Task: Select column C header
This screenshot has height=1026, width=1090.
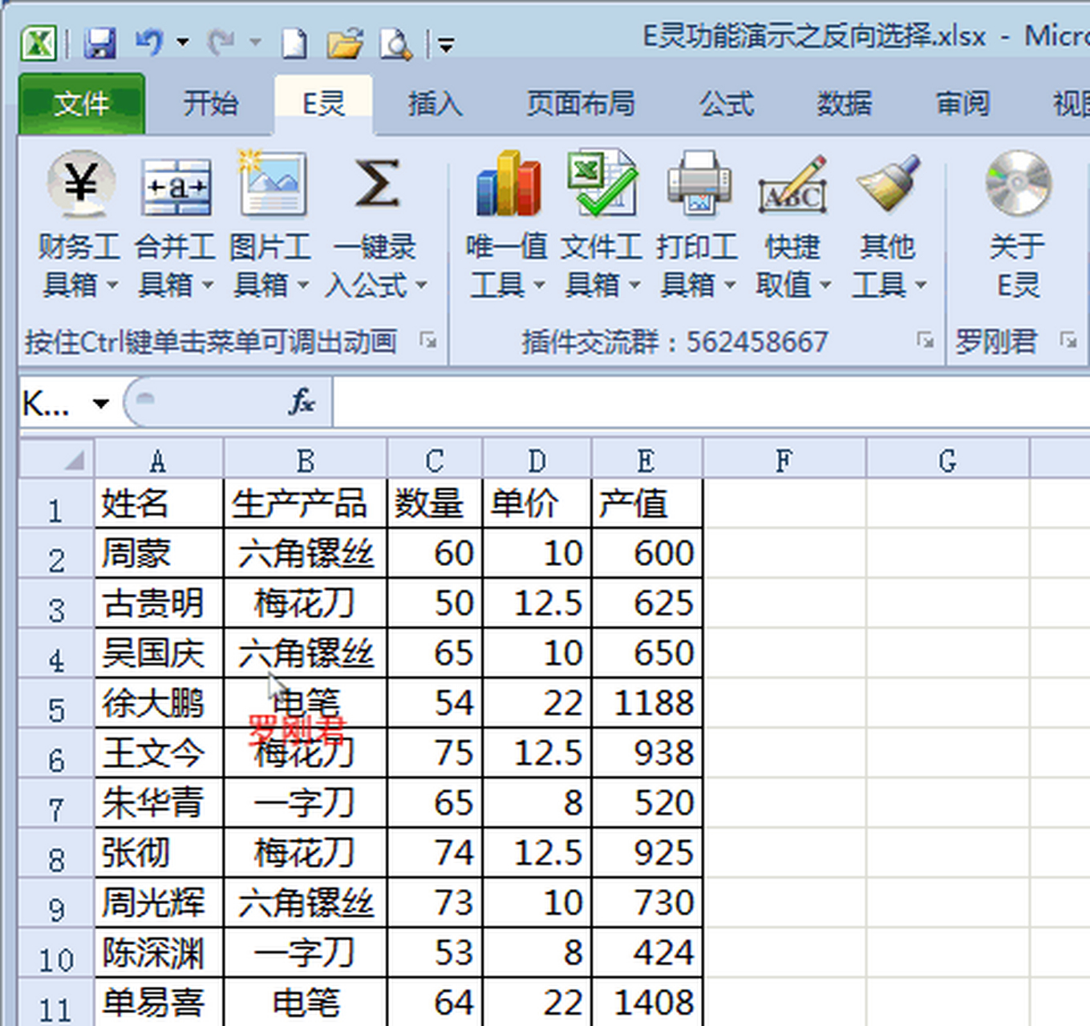Action: (x=435, y=461)
